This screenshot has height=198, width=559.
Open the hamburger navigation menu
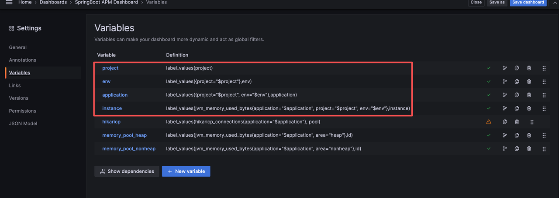coord(9,3)
